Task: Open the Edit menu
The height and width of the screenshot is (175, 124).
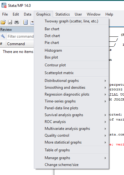Action: [x=16, y=14]
